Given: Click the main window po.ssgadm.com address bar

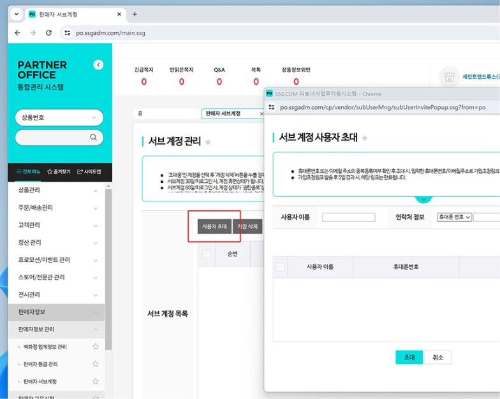Looking at the screenshot, I should pyautogui.click(x=281, y=33).
